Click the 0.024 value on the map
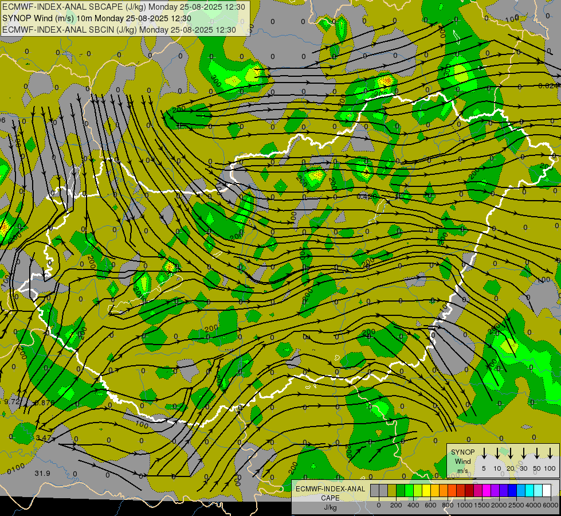Screen dimensions: 561x516 tap(548, 85)
